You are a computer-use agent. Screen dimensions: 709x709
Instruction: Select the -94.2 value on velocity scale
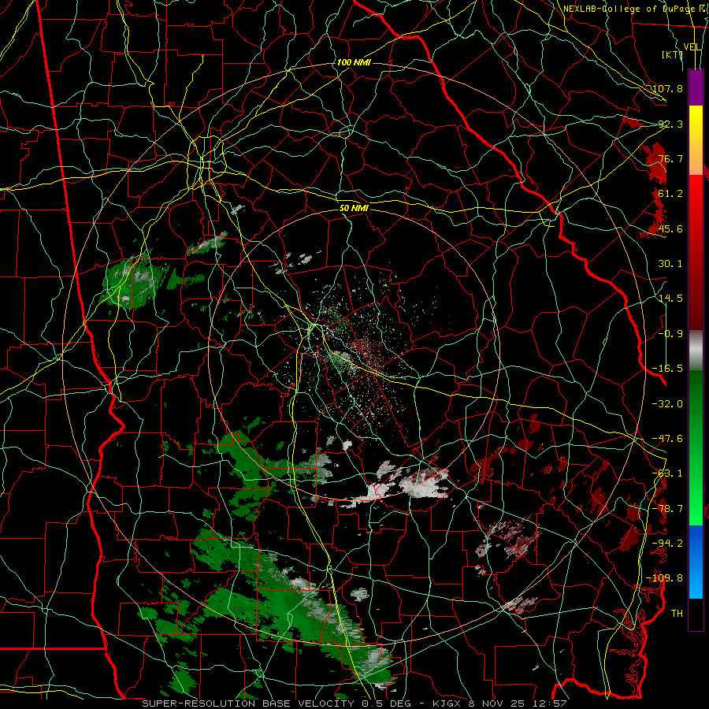668,544
